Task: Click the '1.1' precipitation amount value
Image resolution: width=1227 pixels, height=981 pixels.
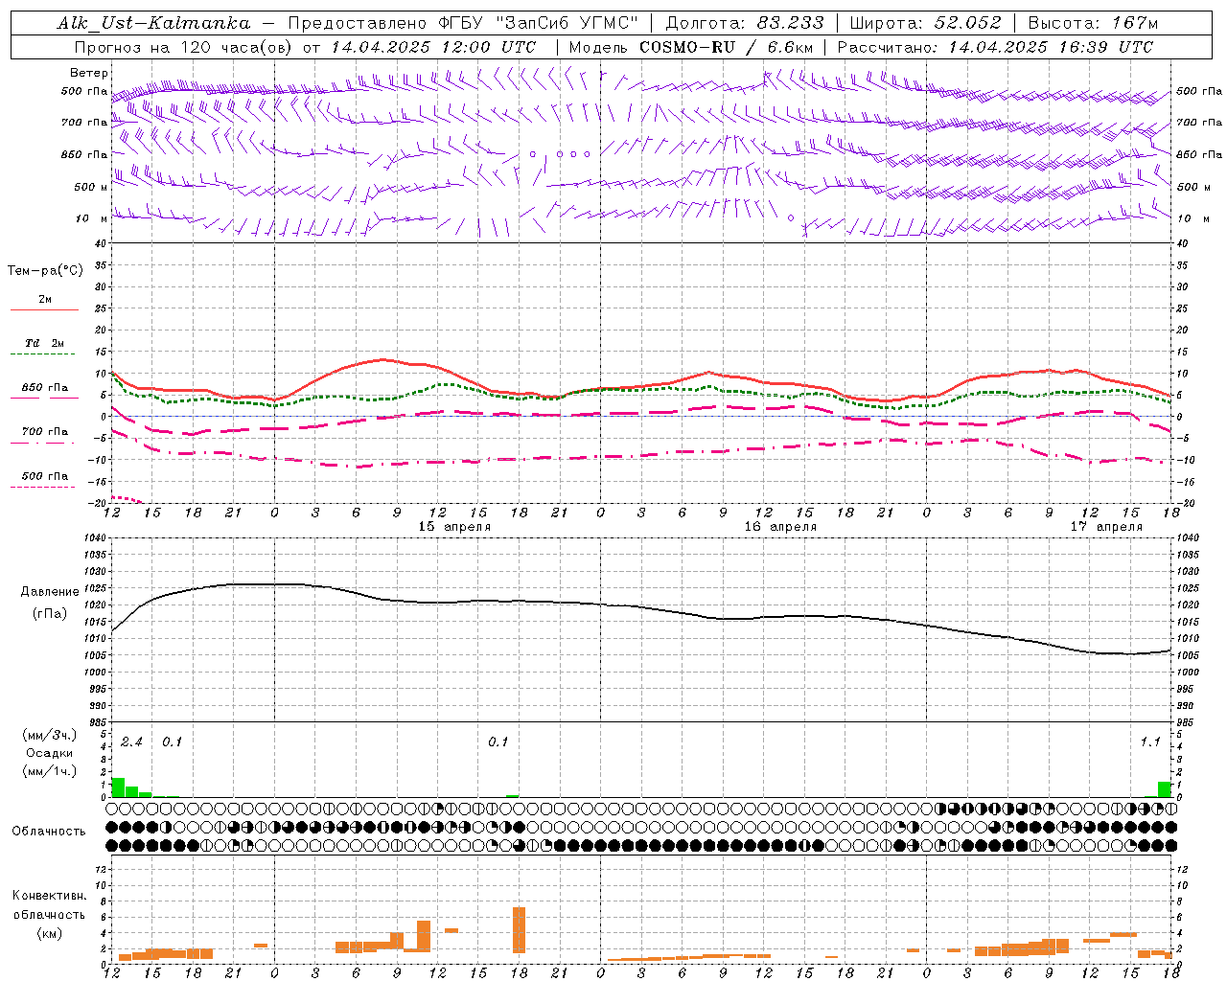Action: coord(1150,742)
